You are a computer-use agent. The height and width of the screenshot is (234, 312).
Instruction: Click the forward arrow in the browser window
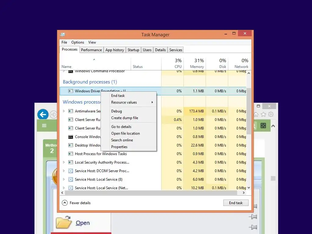[x=53, y=115]
